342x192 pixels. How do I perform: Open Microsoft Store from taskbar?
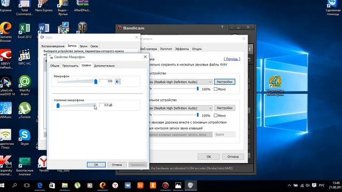point(52,185)
